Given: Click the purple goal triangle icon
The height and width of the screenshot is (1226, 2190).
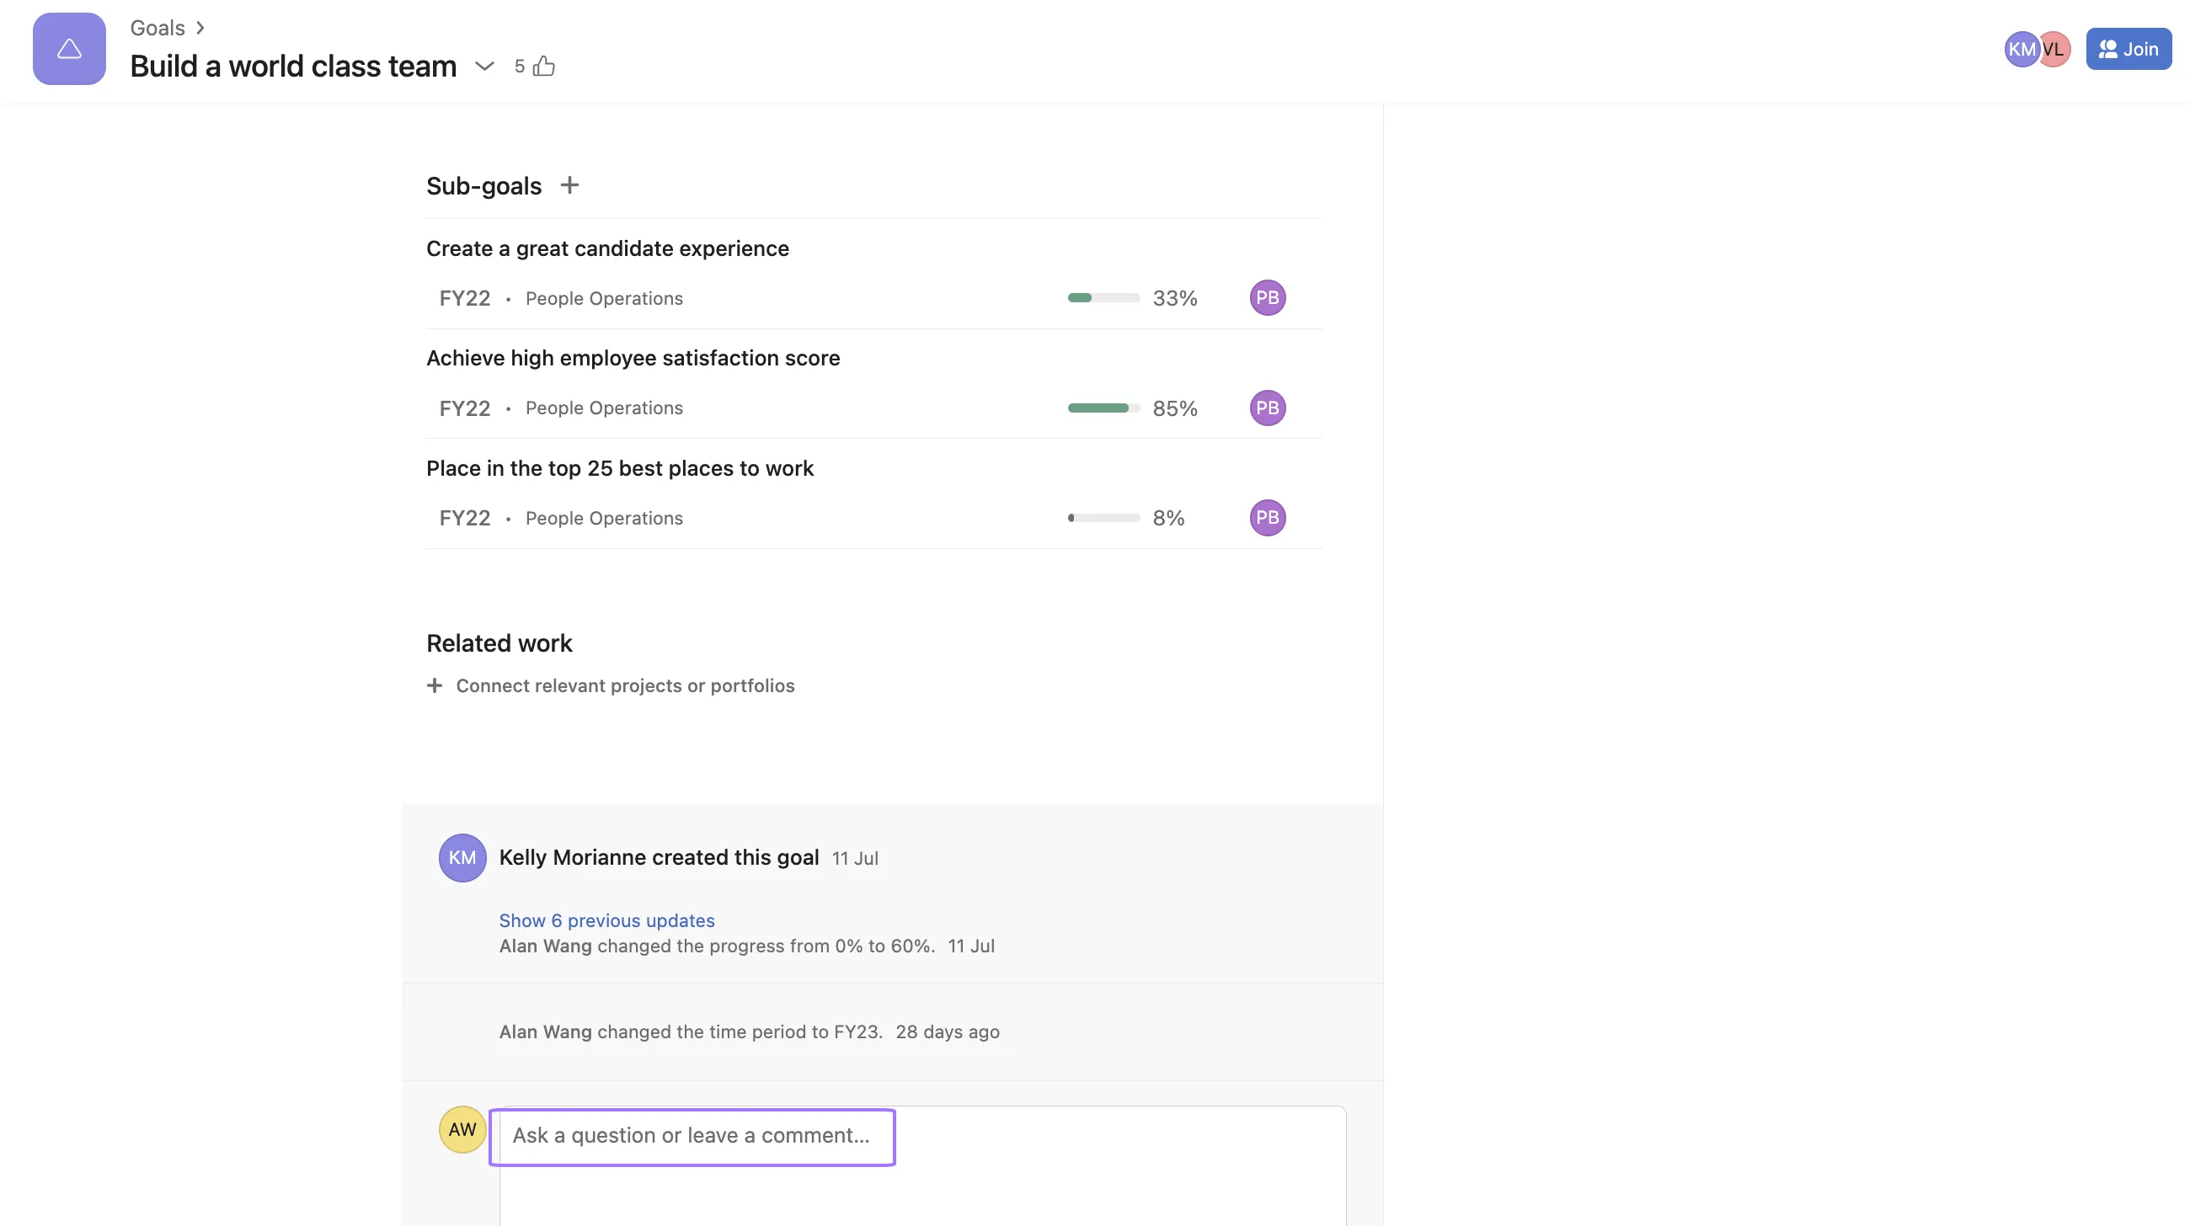Looking at the screenshot, I should (68, 49).
